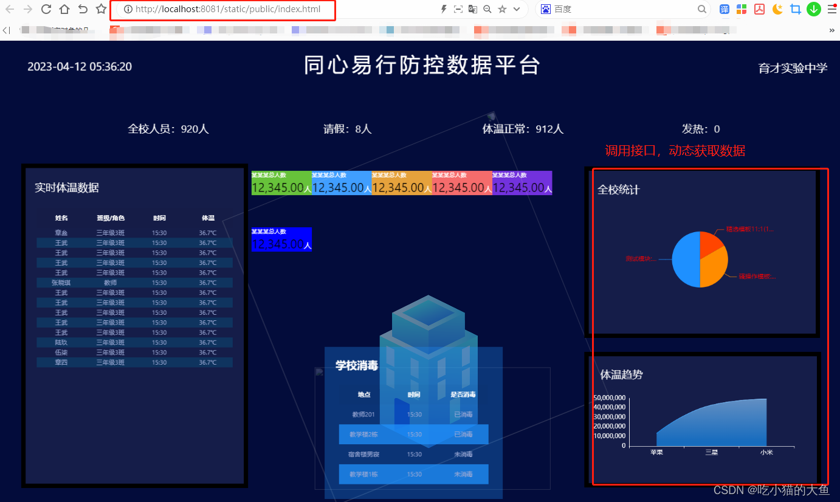Click the undo/restore closed page arrow icon

click(x=83, y=9)
